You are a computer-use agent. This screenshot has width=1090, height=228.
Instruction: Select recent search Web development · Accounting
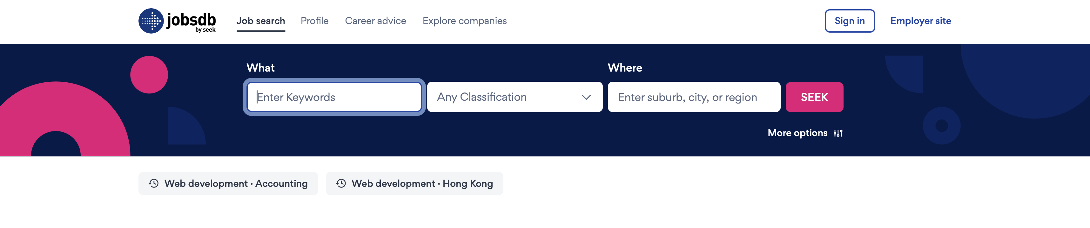(x=236, y=184)
